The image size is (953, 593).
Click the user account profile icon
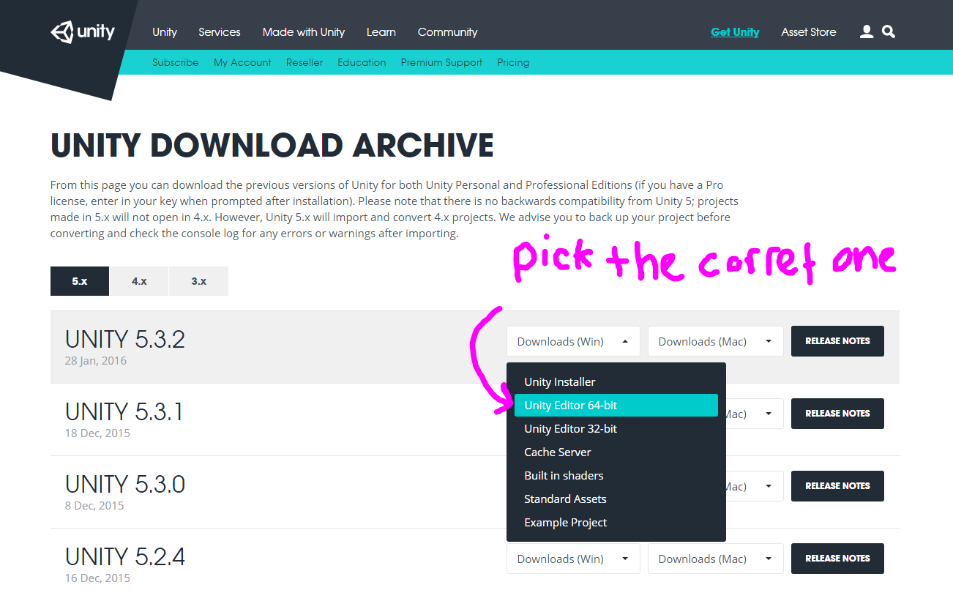[867, 31]
